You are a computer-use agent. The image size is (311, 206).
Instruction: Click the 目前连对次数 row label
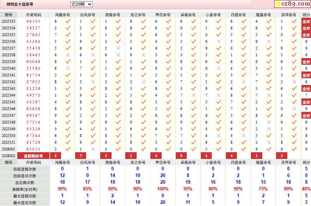pos(25,176)
